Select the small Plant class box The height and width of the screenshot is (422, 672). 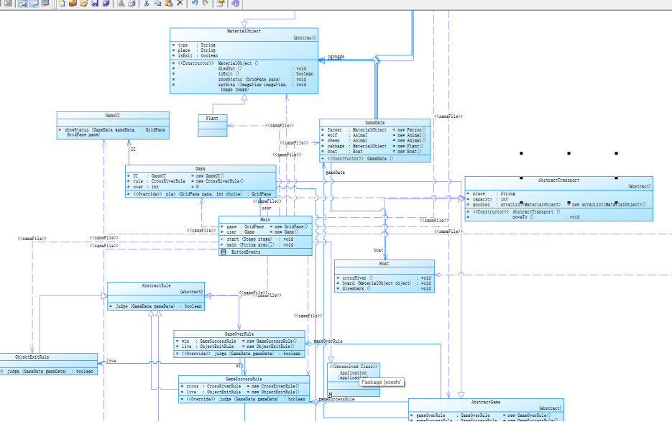click(213, 125)
